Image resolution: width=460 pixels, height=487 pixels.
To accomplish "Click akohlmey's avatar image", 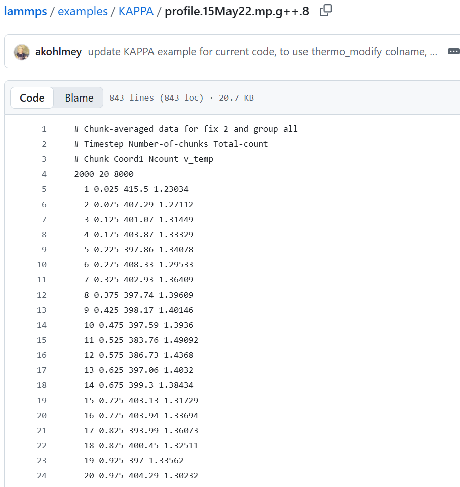I will pyautogui.click(x=22, y=52).
